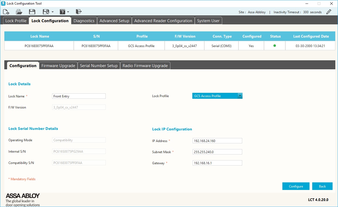Click the IP Address input field

coord(217,141)
